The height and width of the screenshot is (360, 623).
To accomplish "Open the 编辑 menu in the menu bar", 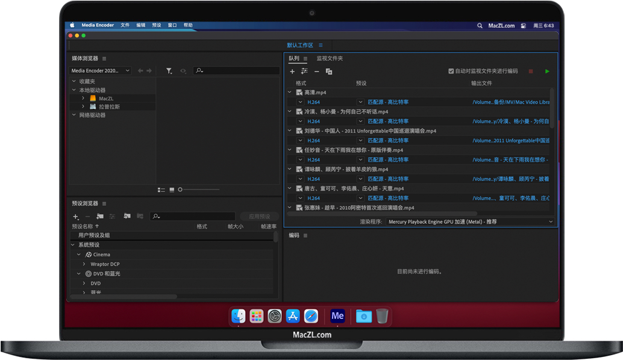I will coord(140,25).
